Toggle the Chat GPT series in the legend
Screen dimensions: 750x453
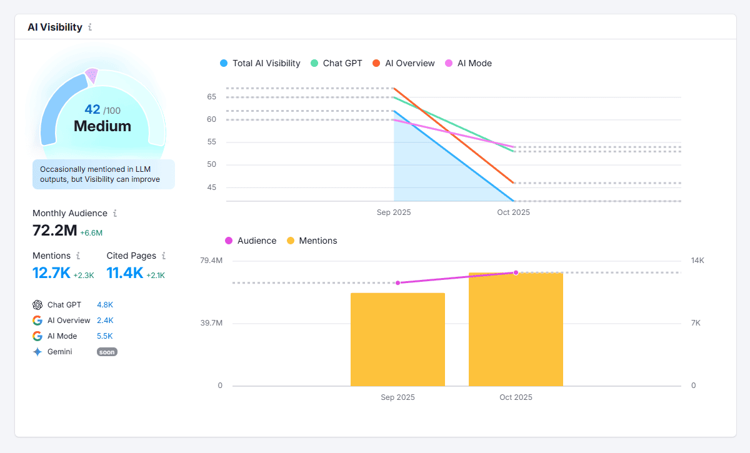336,63
